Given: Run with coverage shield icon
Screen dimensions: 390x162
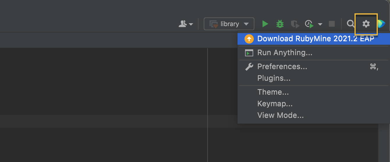Looking at the screenshot, I should point(295,24).
